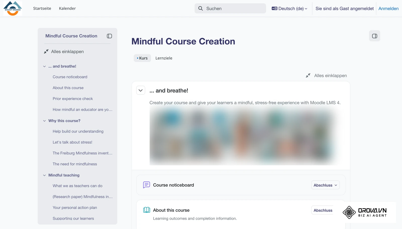Click the search magnifier icon

pyautogui.click(x=200, y=9)
